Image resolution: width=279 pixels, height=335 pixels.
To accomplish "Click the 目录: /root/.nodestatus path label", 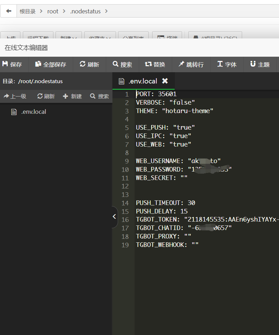I will coord(33,81).
